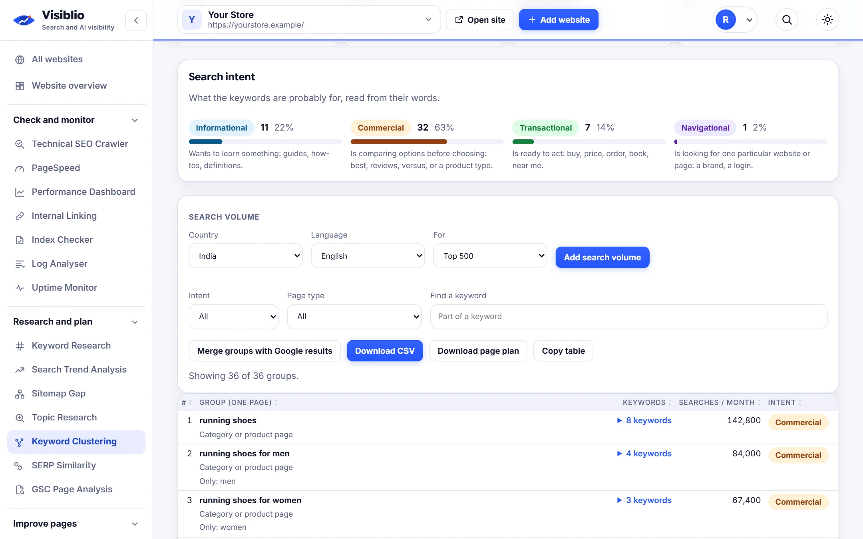Click the R user avatar

click(x=726, y=20)
